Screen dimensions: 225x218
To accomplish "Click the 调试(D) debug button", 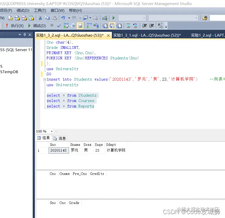I will coord(37,26).
